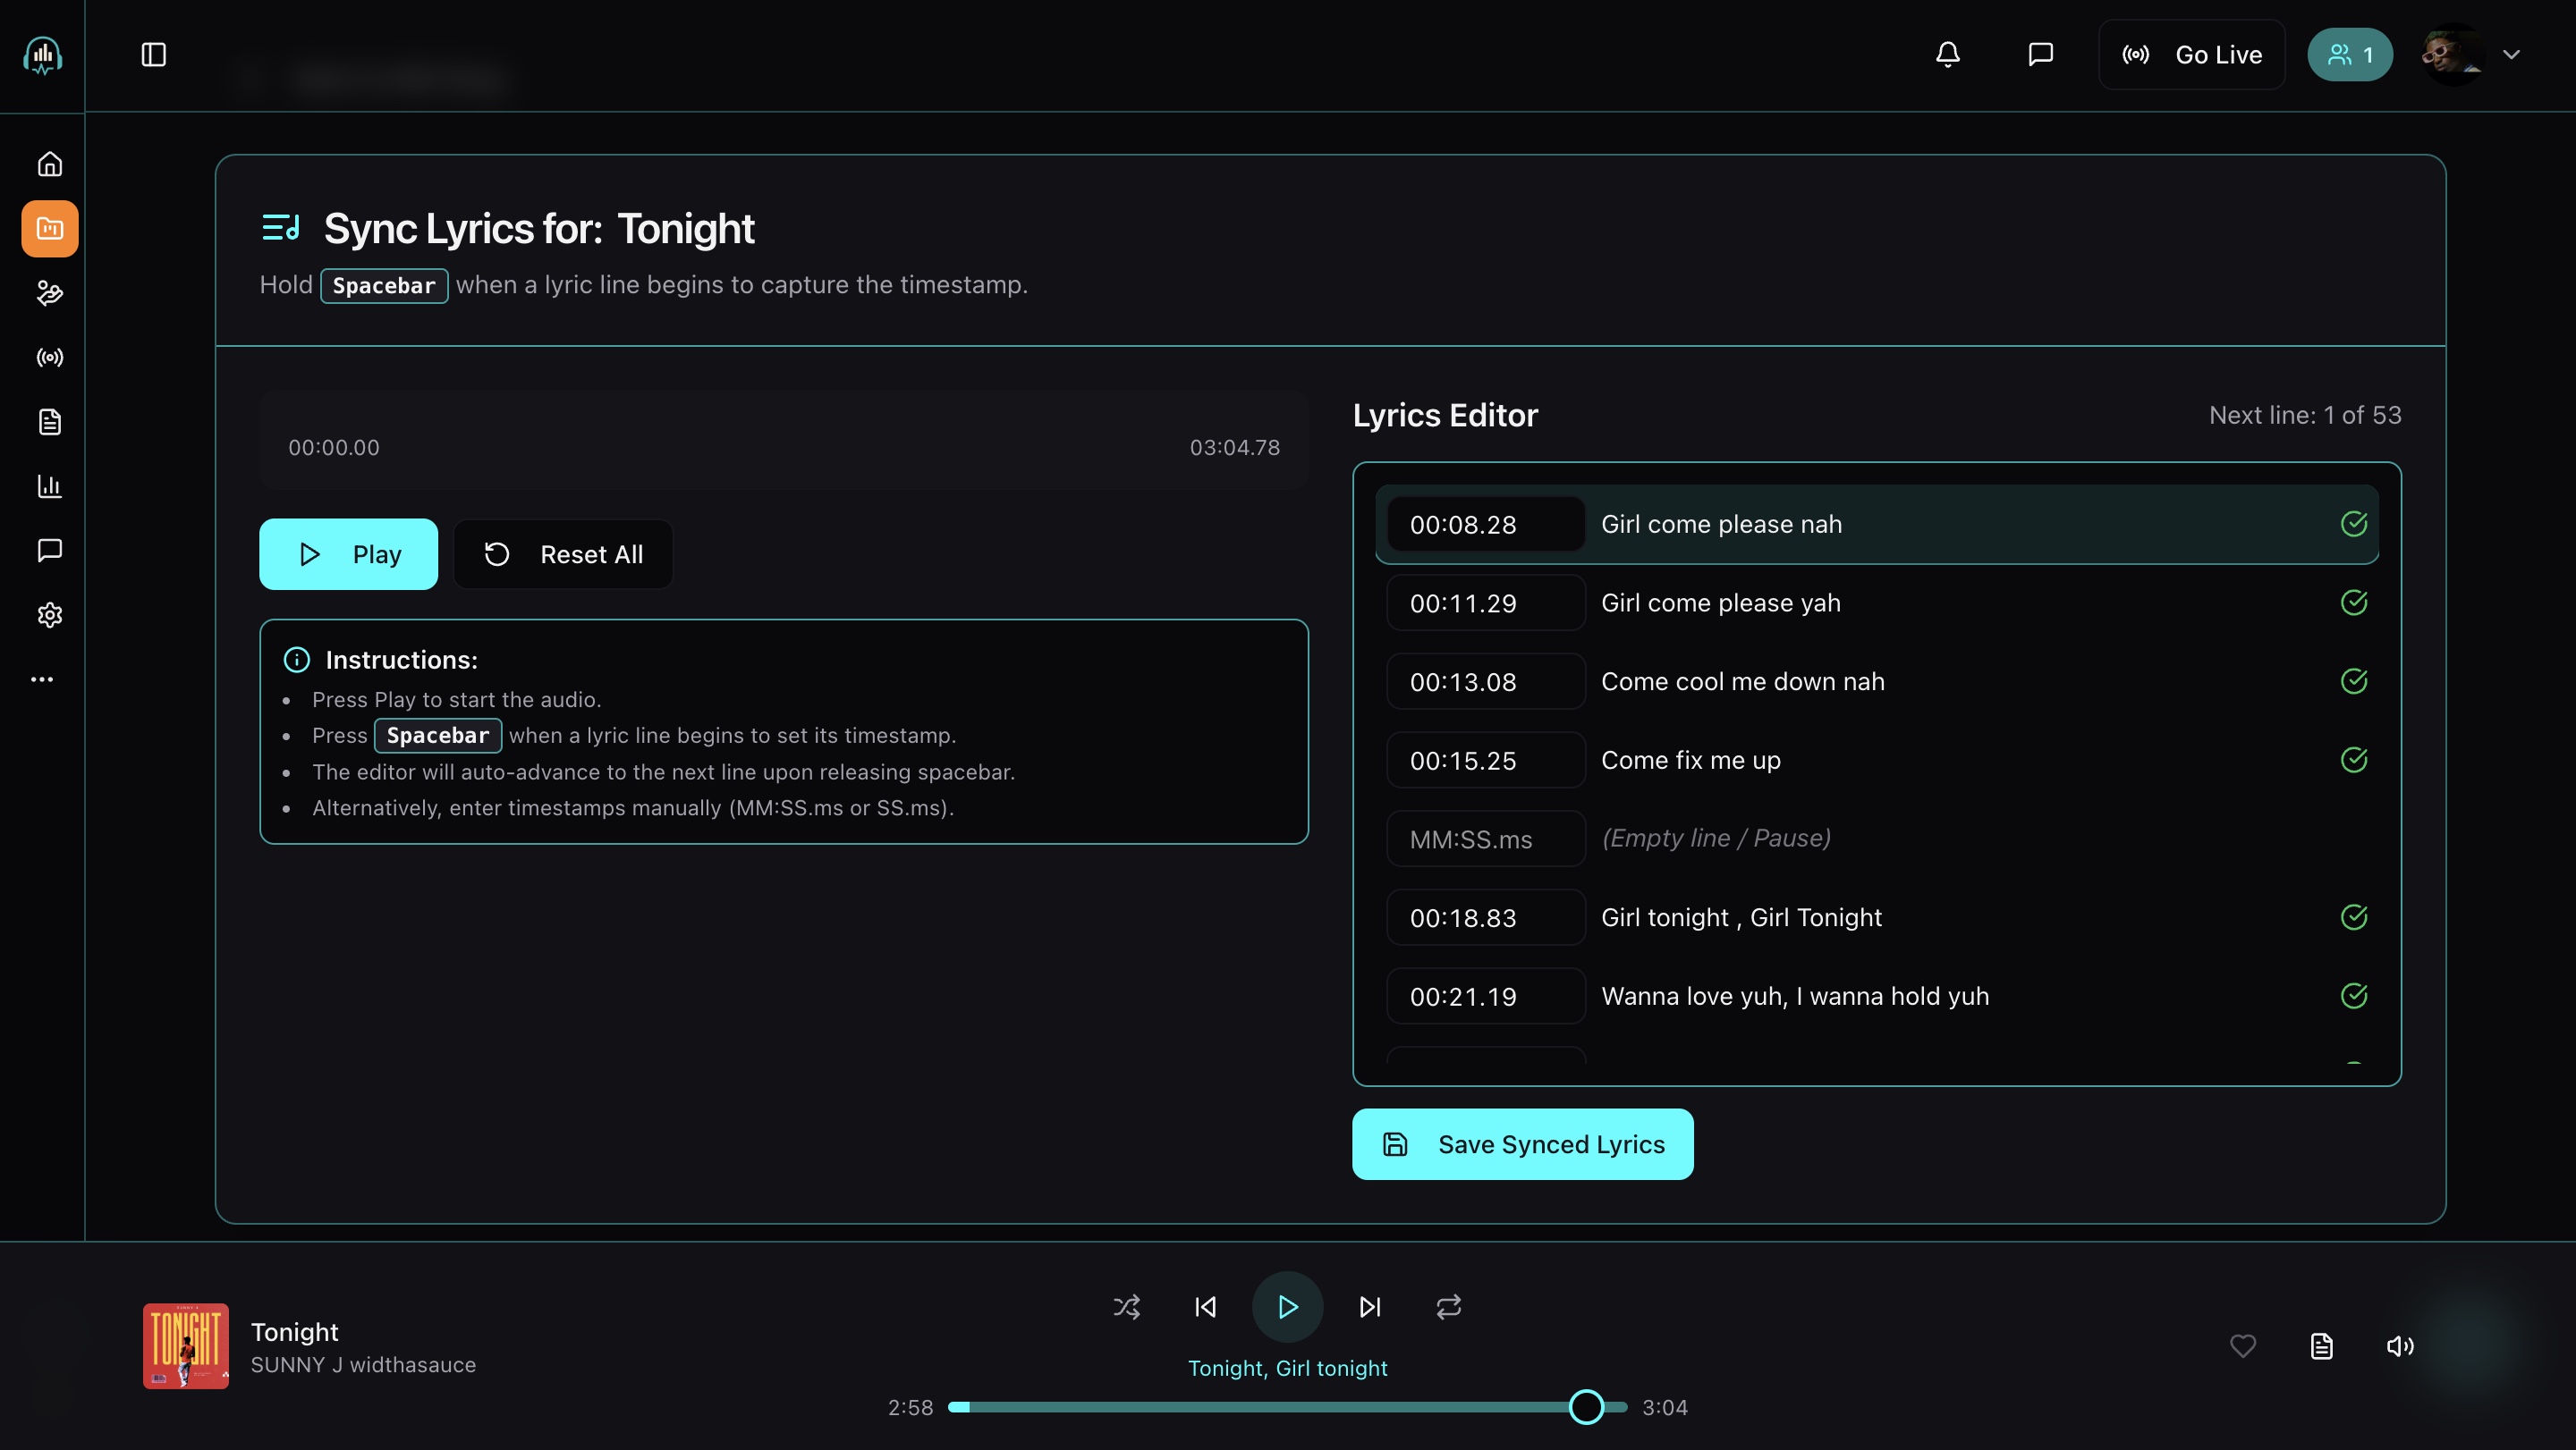2576x1450 pixels.
Task: Open chat from the sidebar speech bubble
Action: pyautogui.click(x=49, y=551)
